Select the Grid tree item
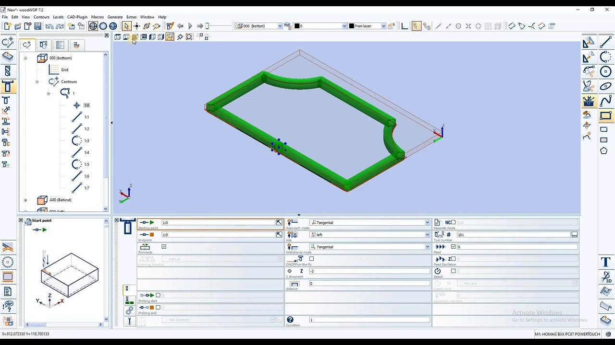The width and height of the screenshot is (615, 345). click(x=64, y=70)
